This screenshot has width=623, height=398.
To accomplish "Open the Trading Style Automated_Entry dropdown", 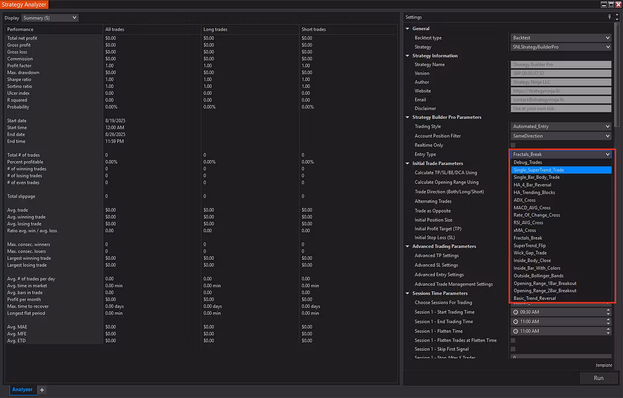I will (x=560, y=126).
